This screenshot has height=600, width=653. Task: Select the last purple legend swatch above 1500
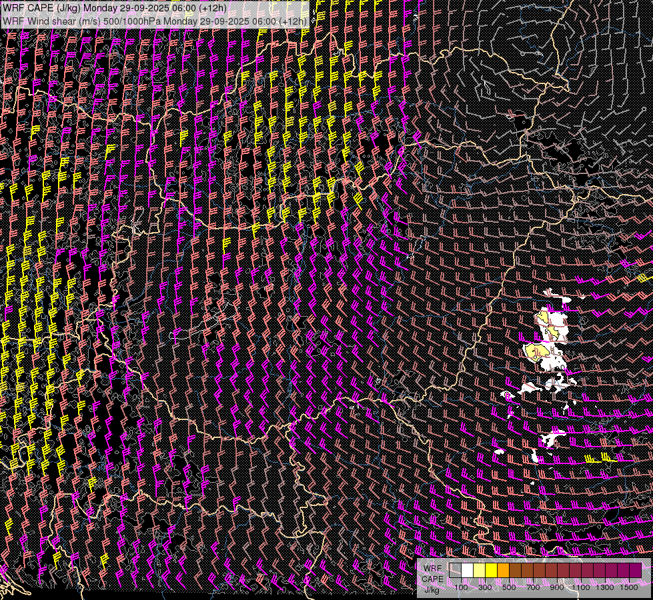tap(635, 570)
